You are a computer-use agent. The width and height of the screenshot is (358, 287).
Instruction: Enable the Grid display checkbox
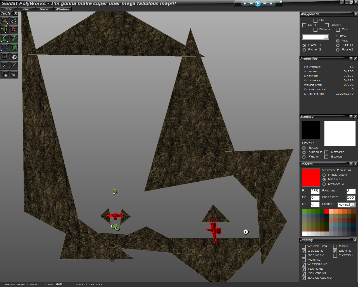tap(335, 247)
